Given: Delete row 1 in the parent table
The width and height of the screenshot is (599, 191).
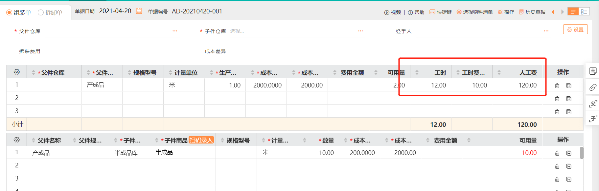Looking at the screenshot, I should (557, 86).
